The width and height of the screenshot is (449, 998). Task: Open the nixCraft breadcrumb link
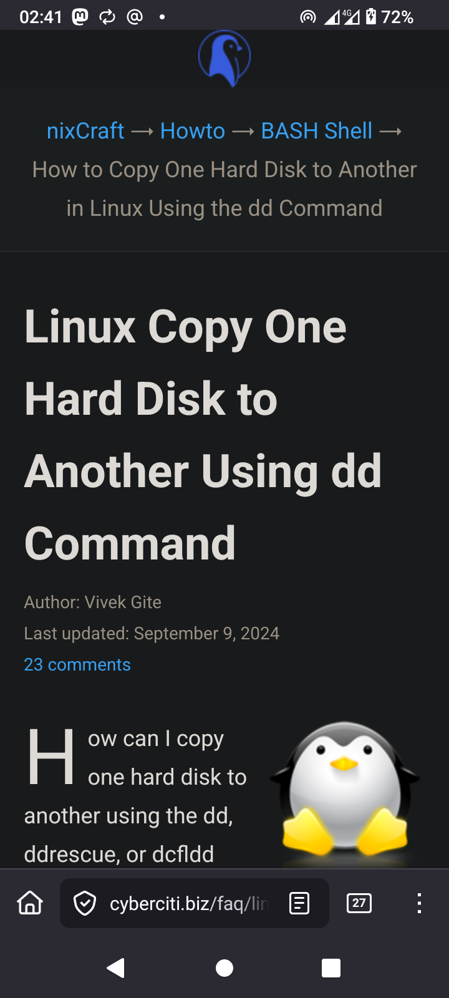point(85,131)
